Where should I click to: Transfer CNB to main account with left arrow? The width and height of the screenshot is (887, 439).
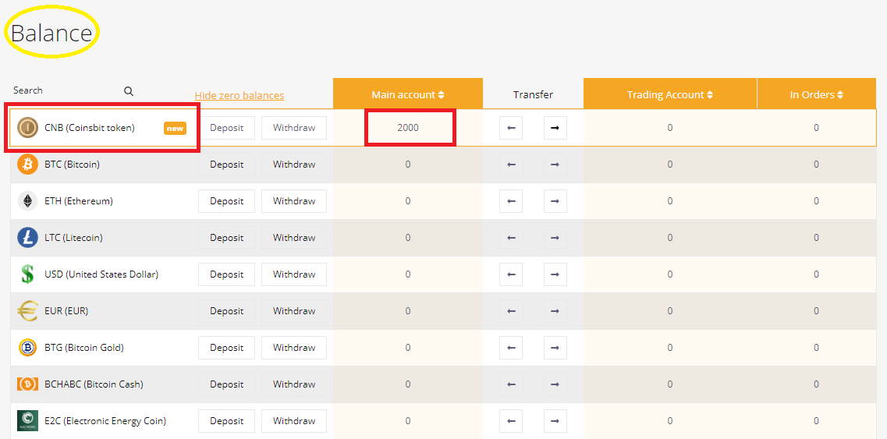click(511, 128)
